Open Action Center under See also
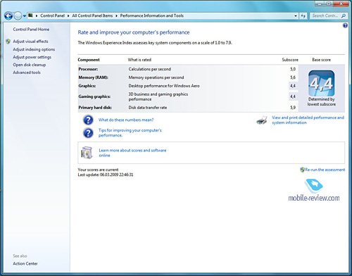The height and width of the screenshot is (276, 352). (25, 263)
